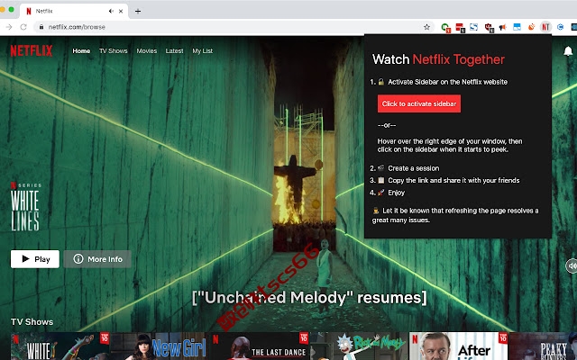Bookmark this page with the star icon

click(426, 27)
